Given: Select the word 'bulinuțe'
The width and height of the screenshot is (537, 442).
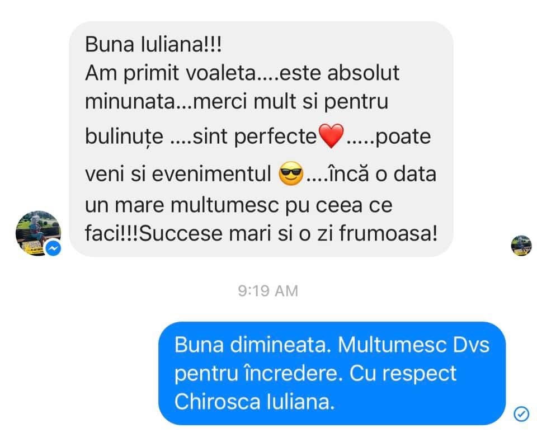Looking at the screenshot, I should [x=124, y=137].
